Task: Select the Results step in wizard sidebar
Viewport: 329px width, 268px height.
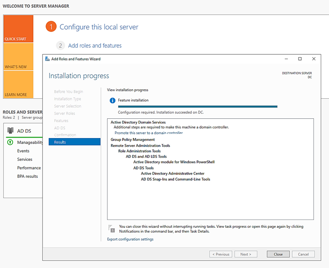Action: [75, 142]
